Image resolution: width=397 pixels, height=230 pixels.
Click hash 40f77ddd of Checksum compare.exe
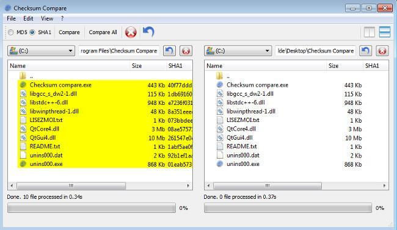pos(180,85)
